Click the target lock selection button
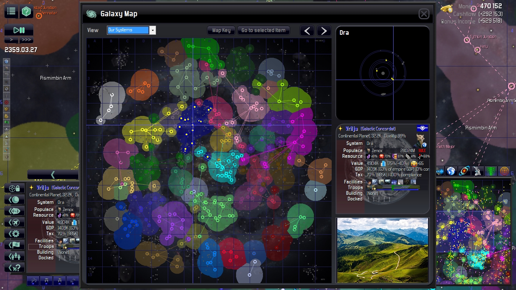The height and width of the screenshot is (290, 516). pos(14,188)
